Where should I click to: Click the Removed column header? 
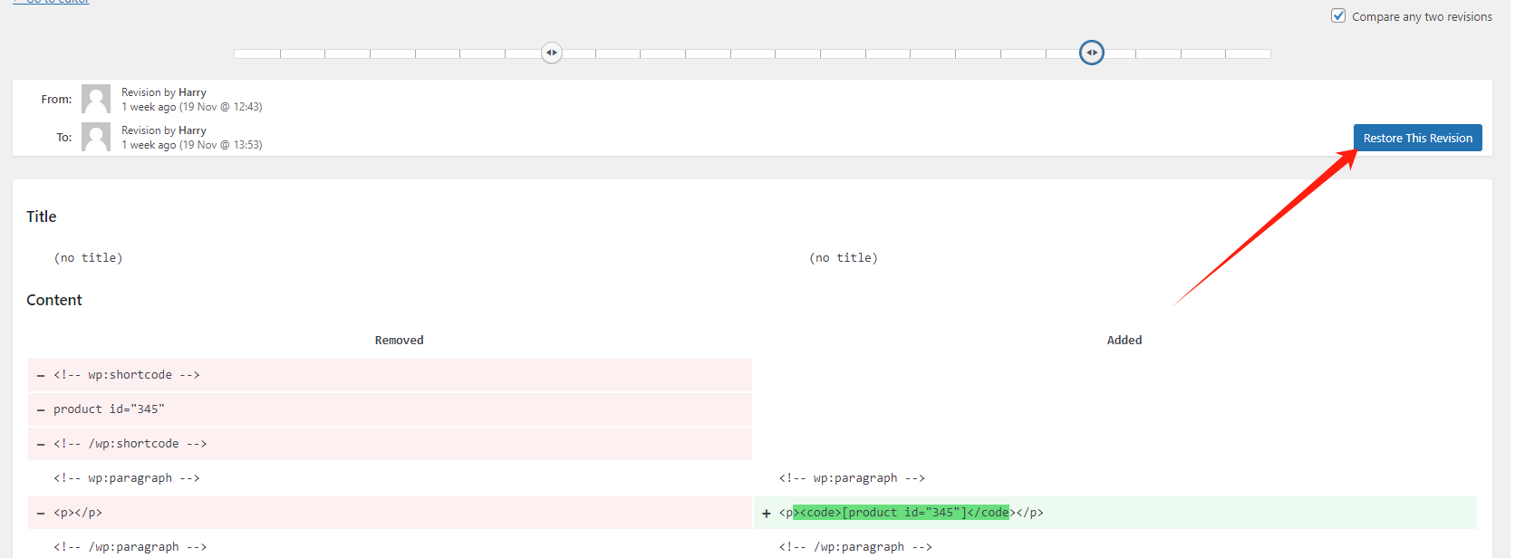tap(399, 341)
